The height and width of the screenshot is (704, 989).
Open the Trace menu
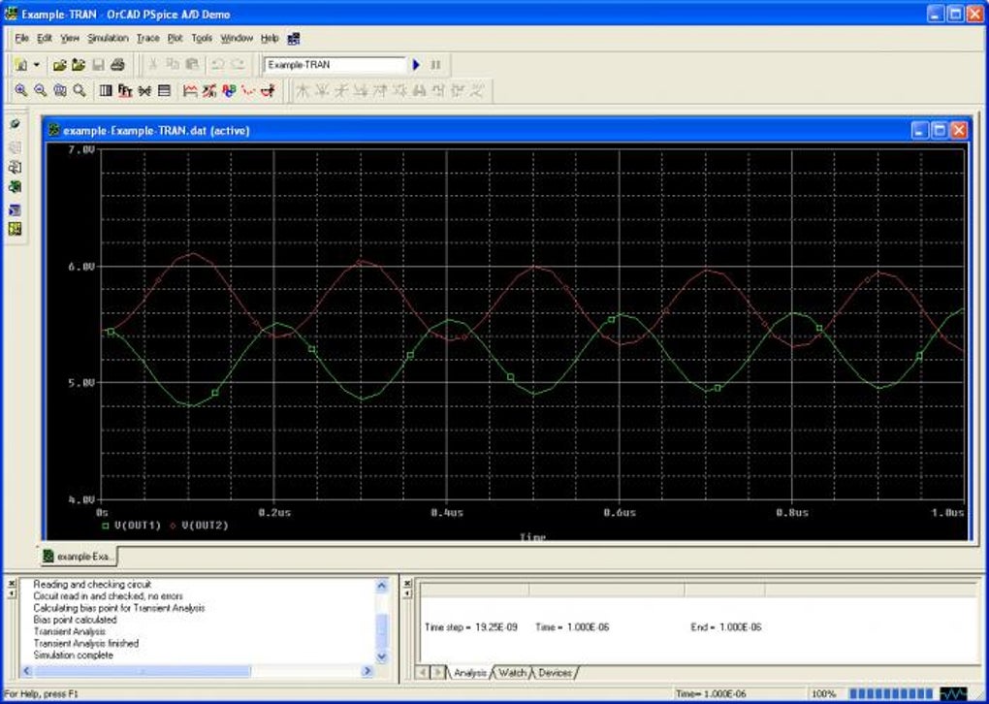[x=147, y=38]
